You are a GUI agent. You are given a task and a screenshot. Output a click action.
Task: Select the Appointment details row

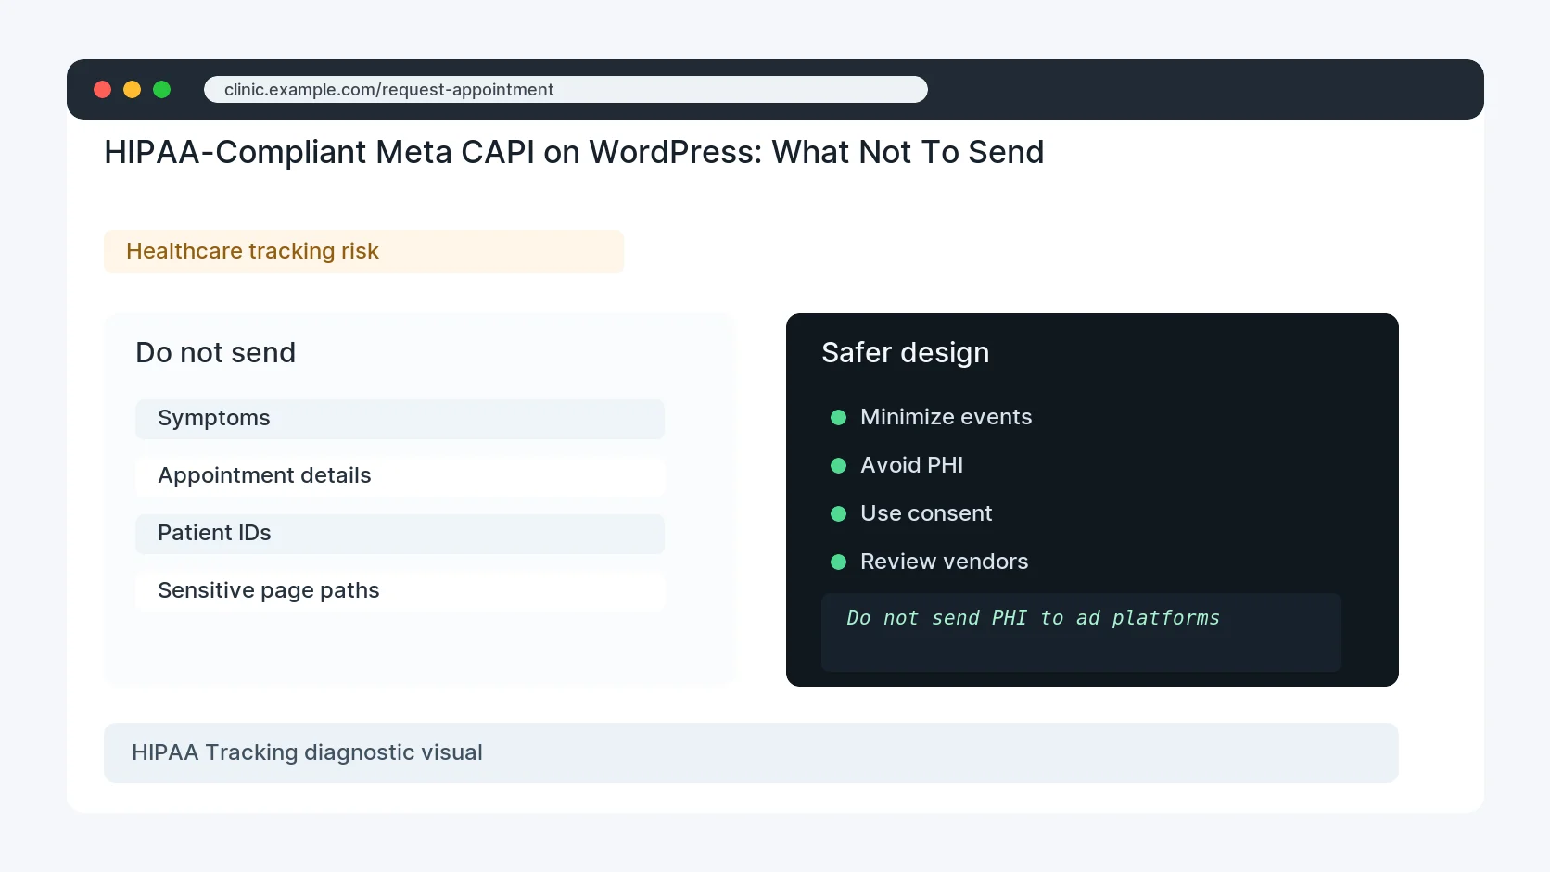(x=400, y=476)
